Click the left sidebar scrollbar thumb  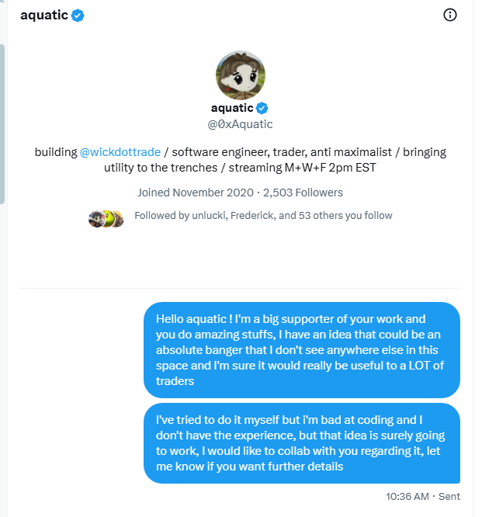coord(2,124)
